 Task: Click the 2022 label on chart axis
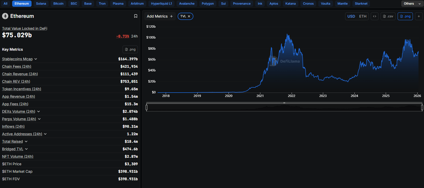(x=292, y=96)
